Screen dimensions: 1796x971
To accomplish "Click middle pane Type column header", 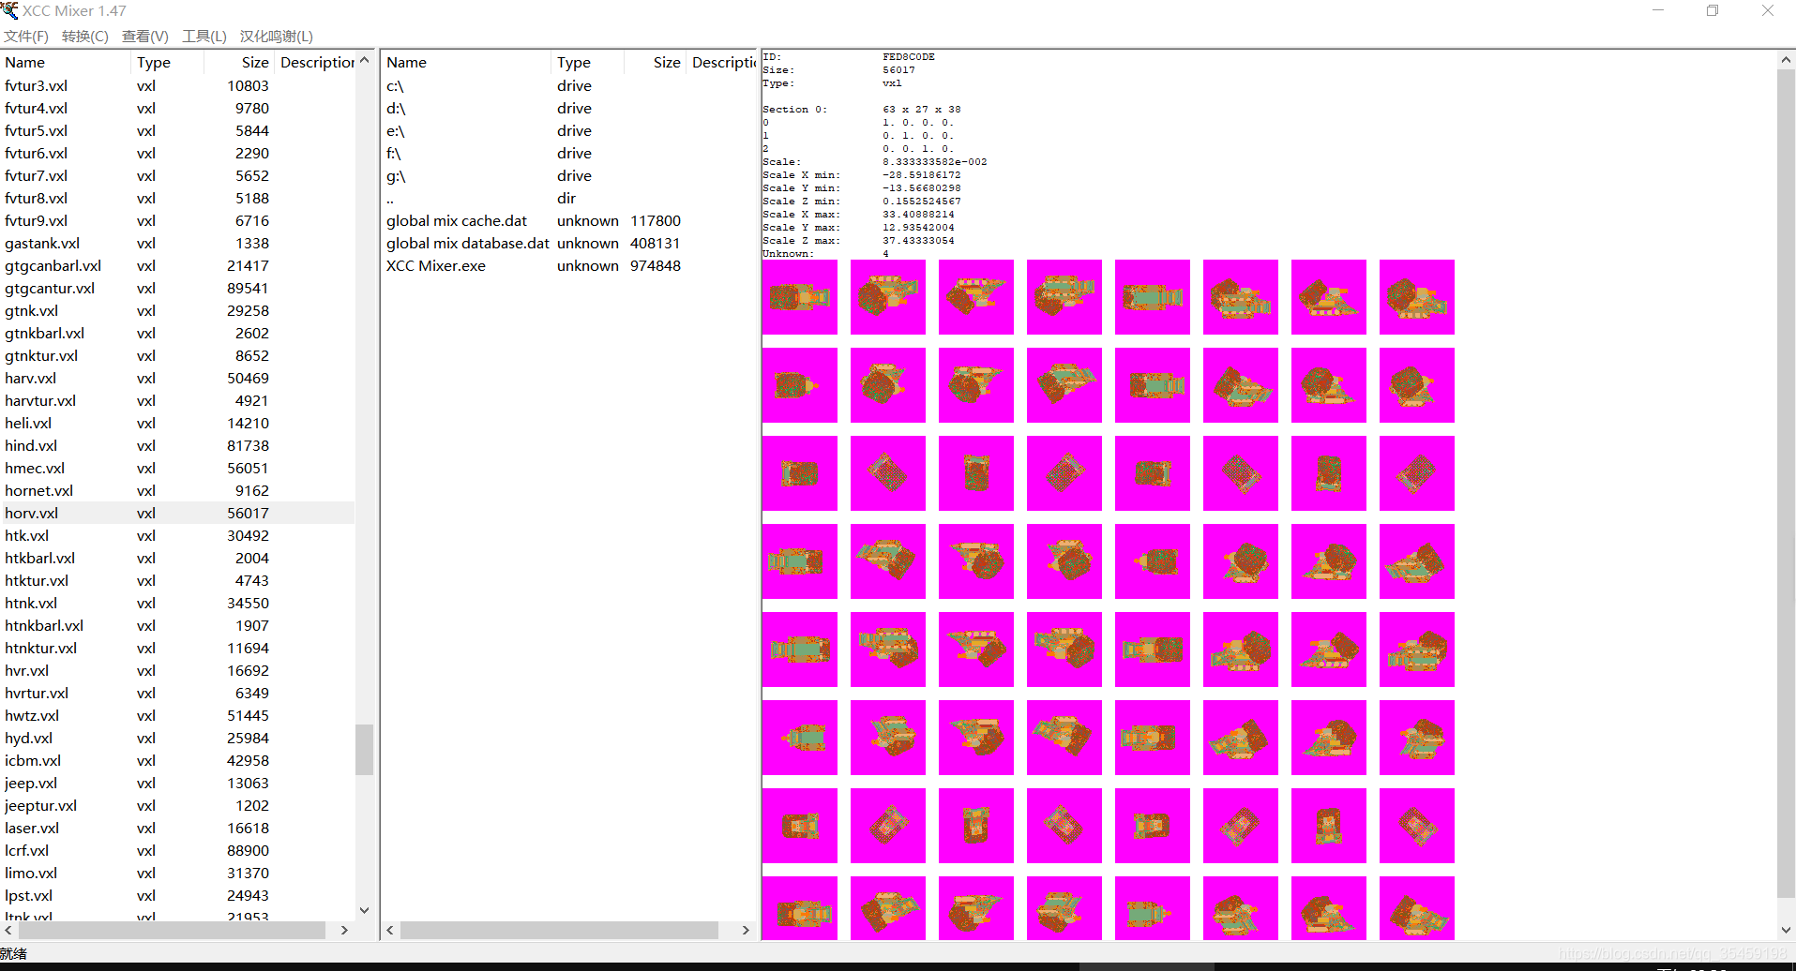I will tap(586, 63).
